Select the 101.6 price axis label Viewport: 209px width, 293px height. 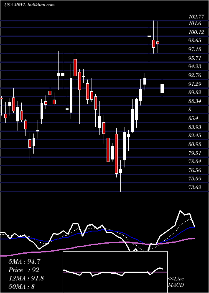[x=195, y=23]
